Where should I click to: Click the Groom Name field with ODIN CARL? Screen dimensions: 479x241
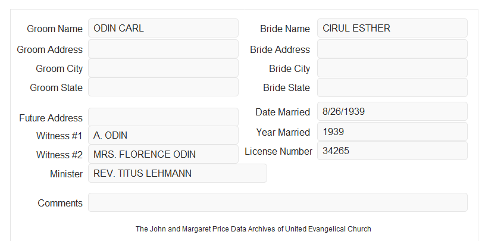pos(163,28)
